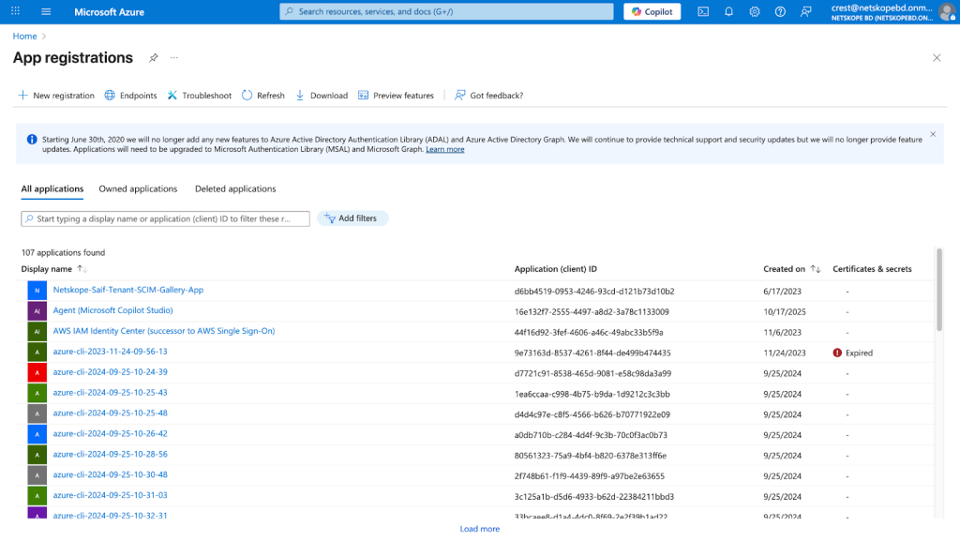Refresh the applications list
This screenshot has height=541, width=960.
[263, 96]
